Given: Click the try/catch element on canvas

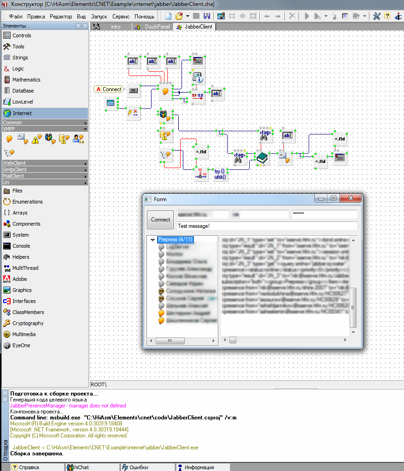Looking at the screenshot, I should coord(220,174).
